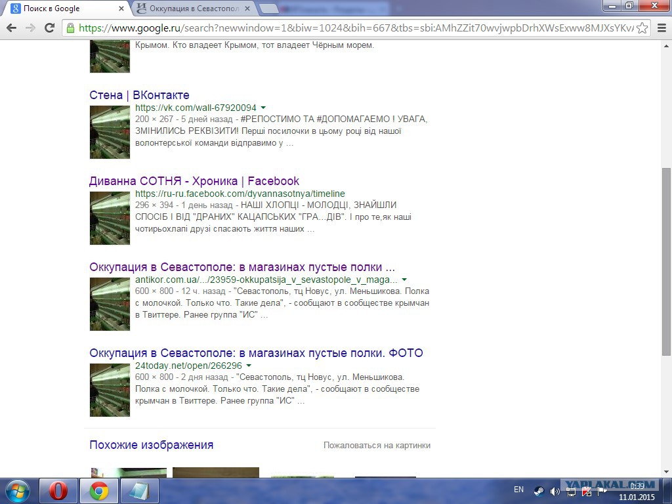Screen dimensions: 672x504
Task: Click the page vertical scrollbar thumb
Action: pos(666,261)
